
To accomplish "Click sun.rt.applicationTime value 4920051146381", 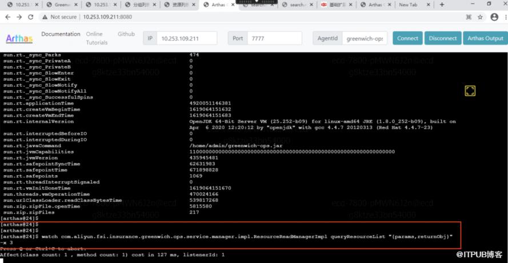I will pyautogui.click(x=210, y=103).
